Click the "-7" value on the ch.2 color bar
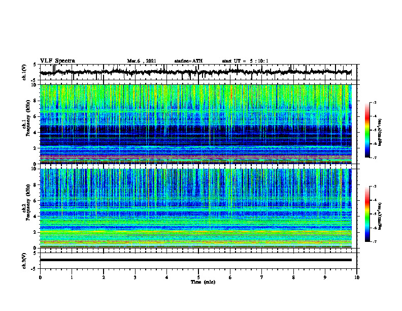This screenshot has width=402, height=311. click(x=375, y=241)
